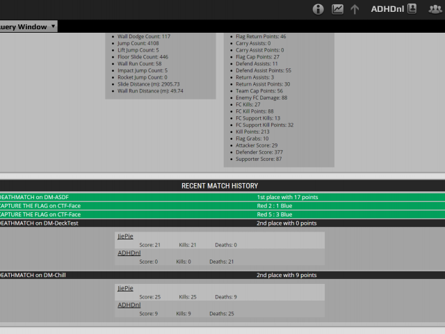445x334 pixels.
Task: Open the stats chart icon
Action: (x=337, y=9)
